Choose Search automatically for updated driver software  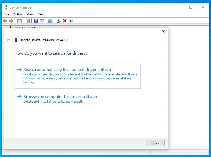78,76
